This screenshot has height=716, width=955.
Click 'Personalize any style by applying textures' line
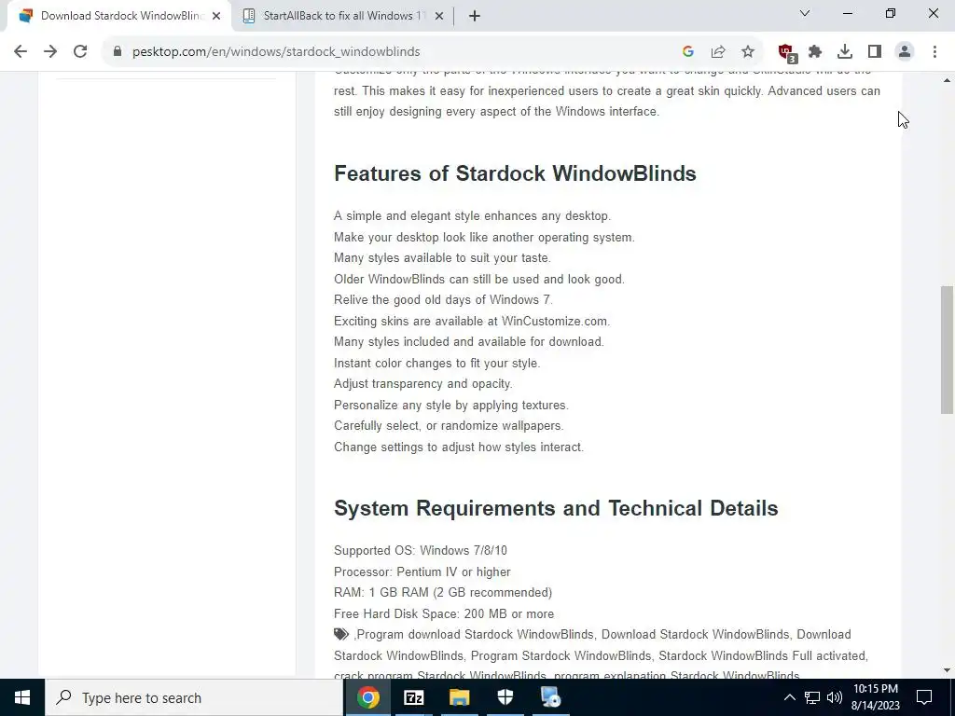point(451,405)
